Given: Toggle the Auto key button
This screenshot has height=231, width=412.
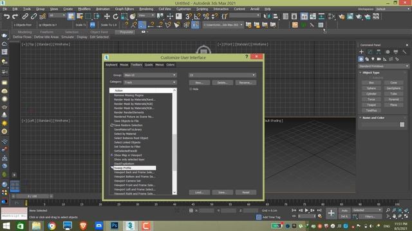Looking at the screenshot, I should pyautogui.click(x=344, y=210).
